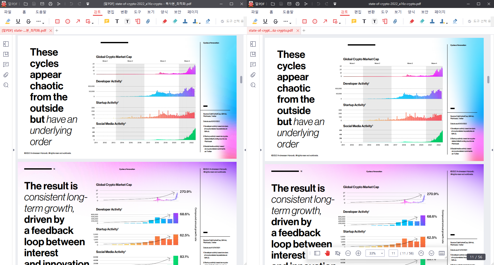Select the highlighter tool in the left window
Viewport: 494px width, 265px height.
click(8, 21)
